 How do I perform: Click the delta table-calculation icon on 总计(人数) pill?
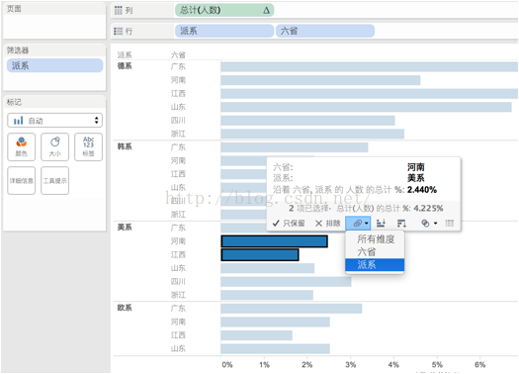266,11
